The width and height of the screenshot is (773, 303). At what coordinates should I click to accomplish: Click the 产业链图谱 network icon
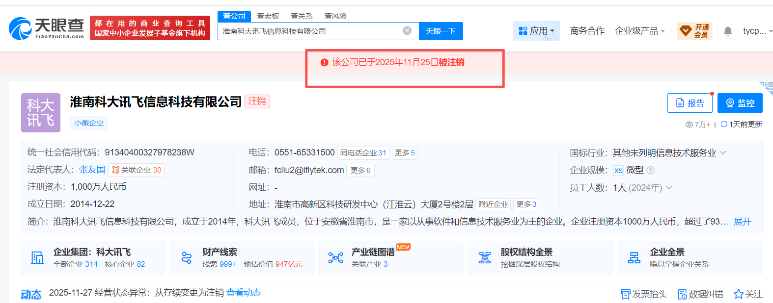coord(336,257)
